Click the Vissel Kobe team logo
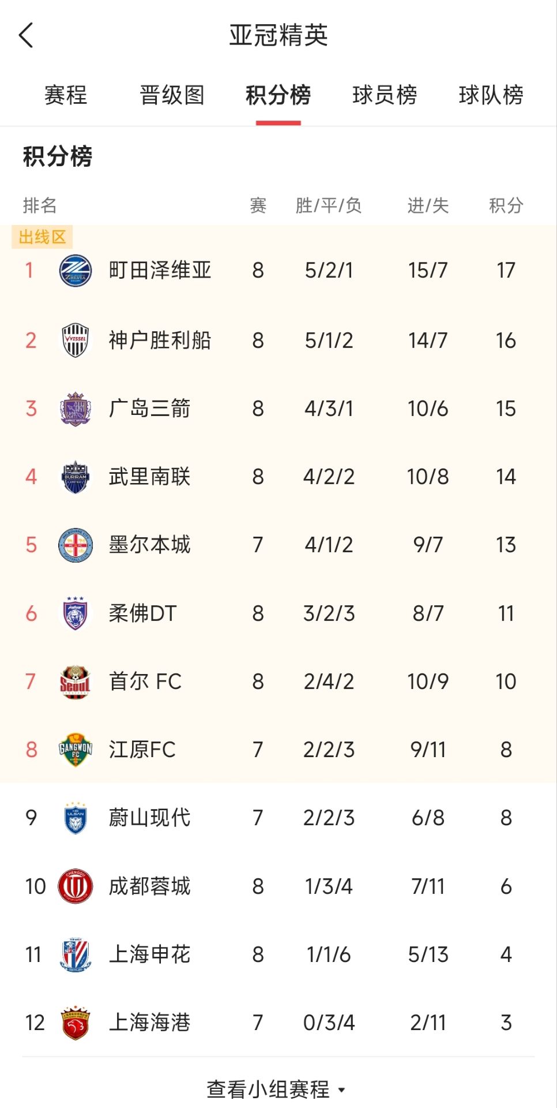 tap(76, 340)
